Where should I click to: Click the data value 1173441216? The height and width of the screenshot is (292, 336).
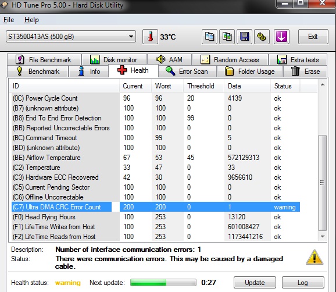tap(245, 237)
